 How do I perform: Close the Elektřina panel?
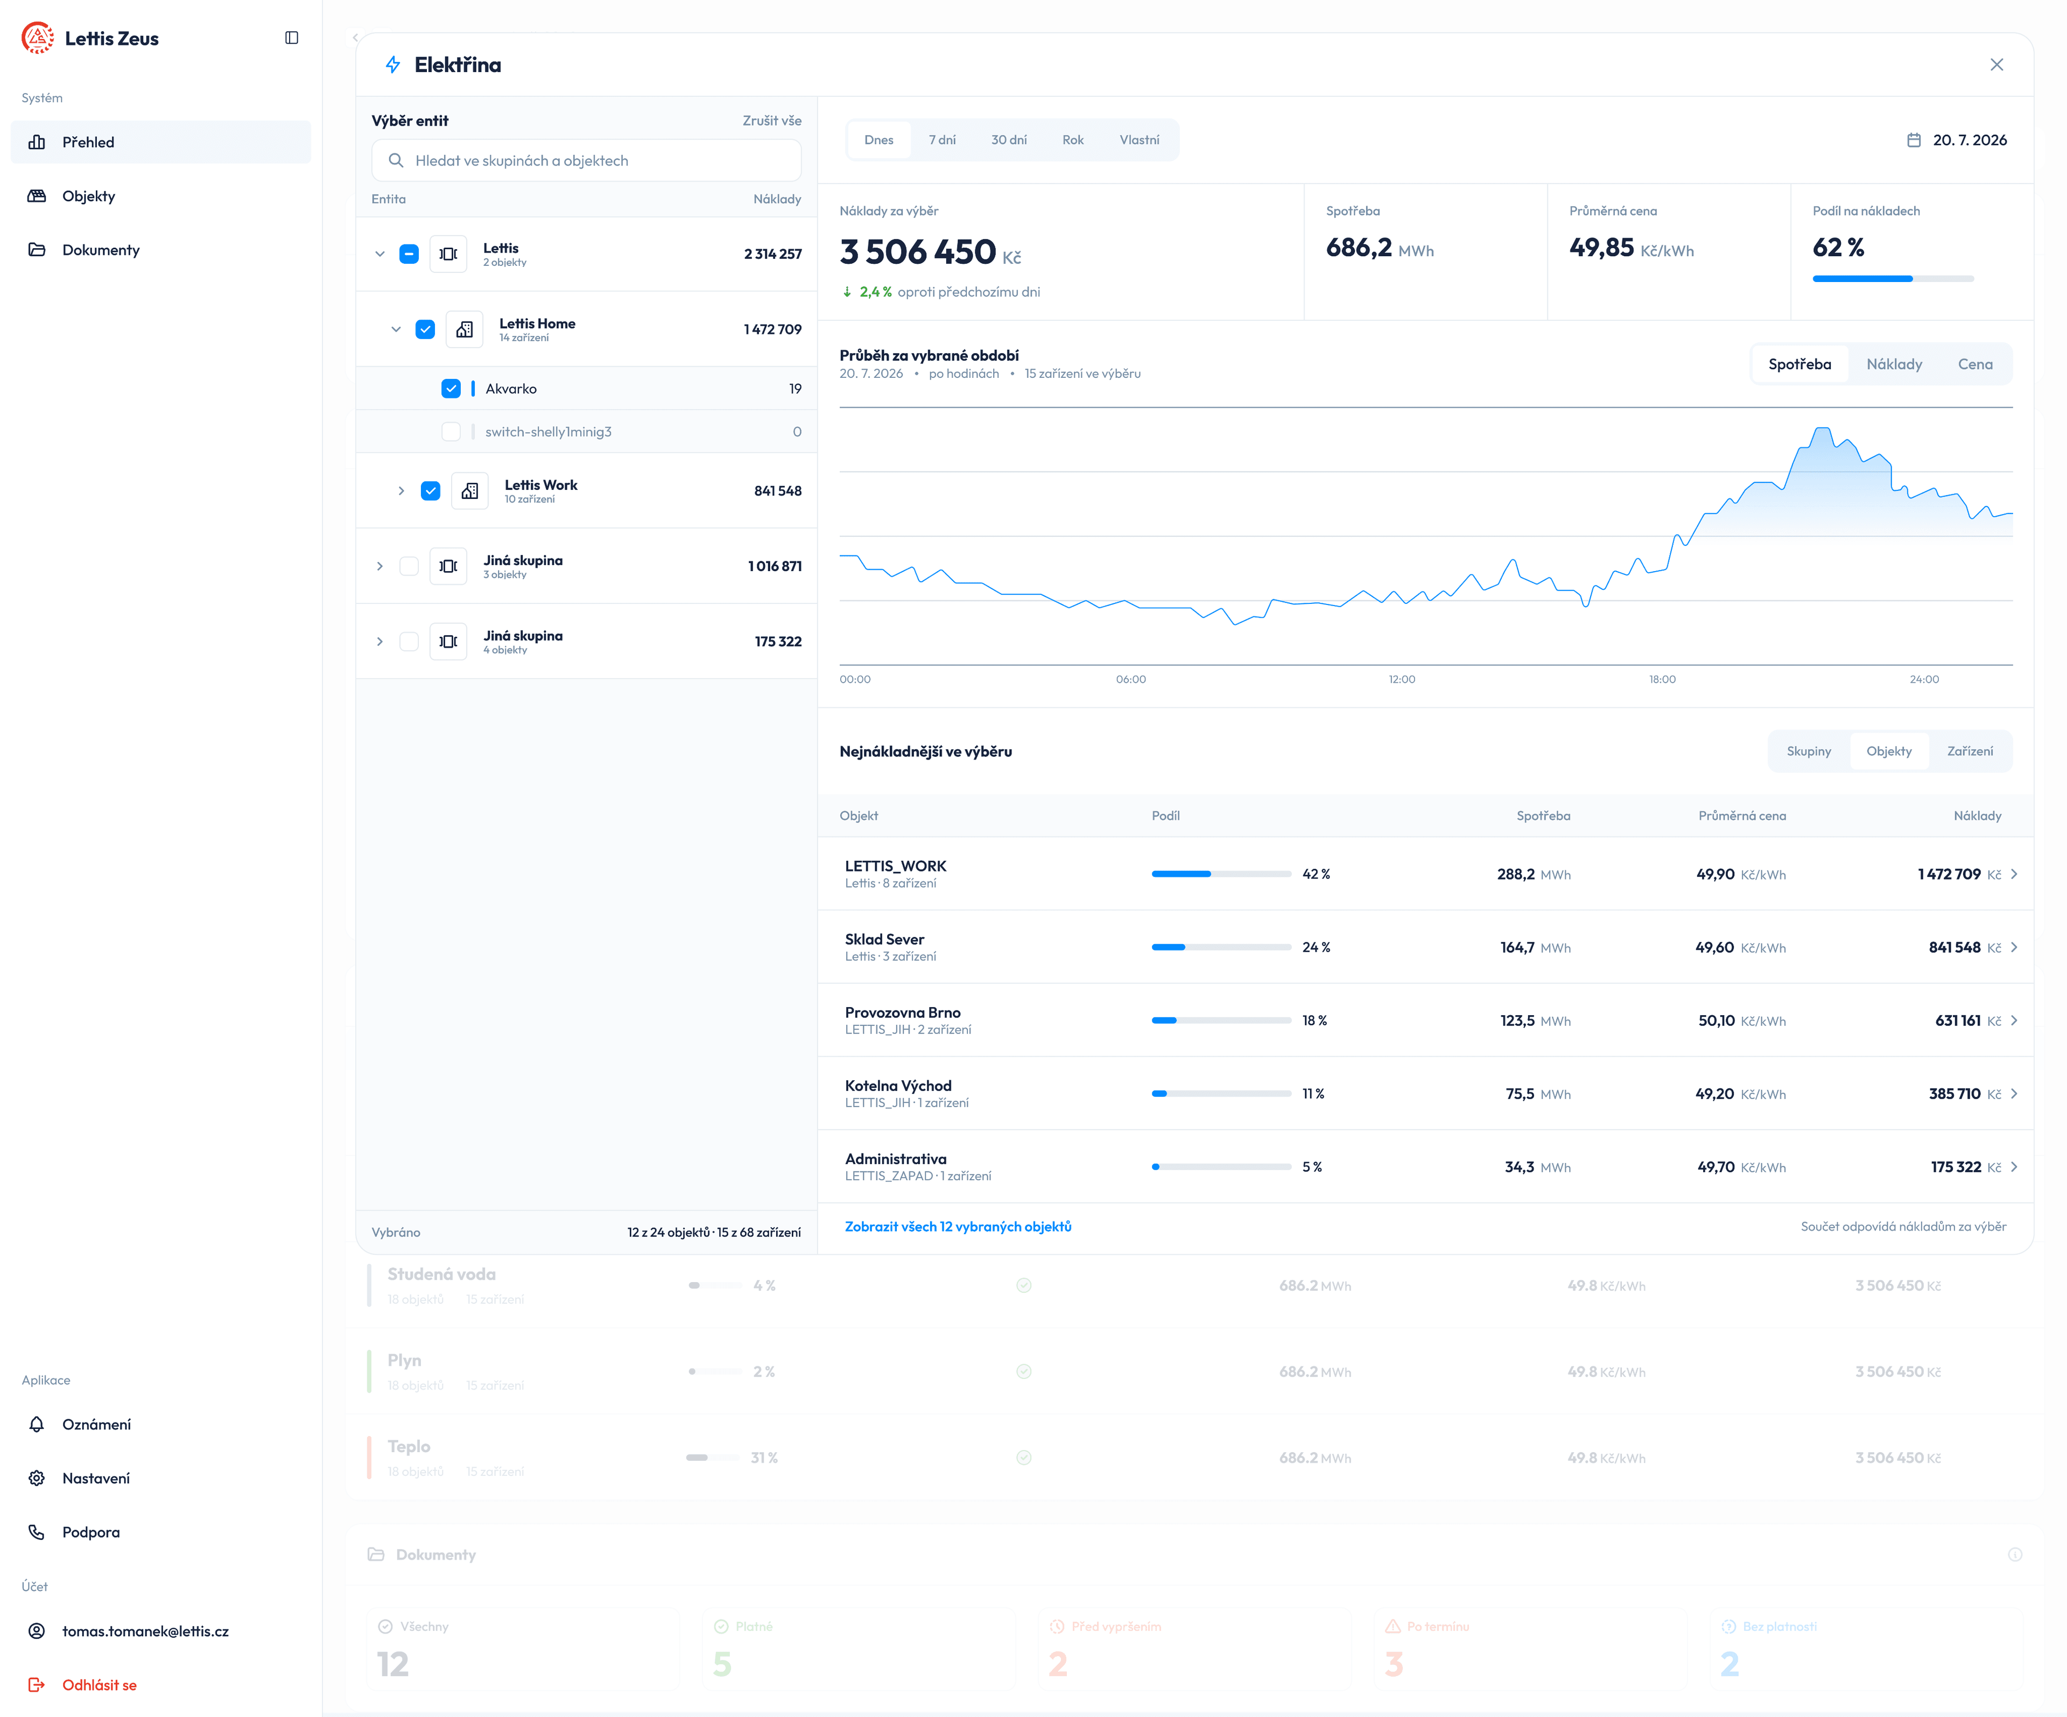tap(1996, 65)
